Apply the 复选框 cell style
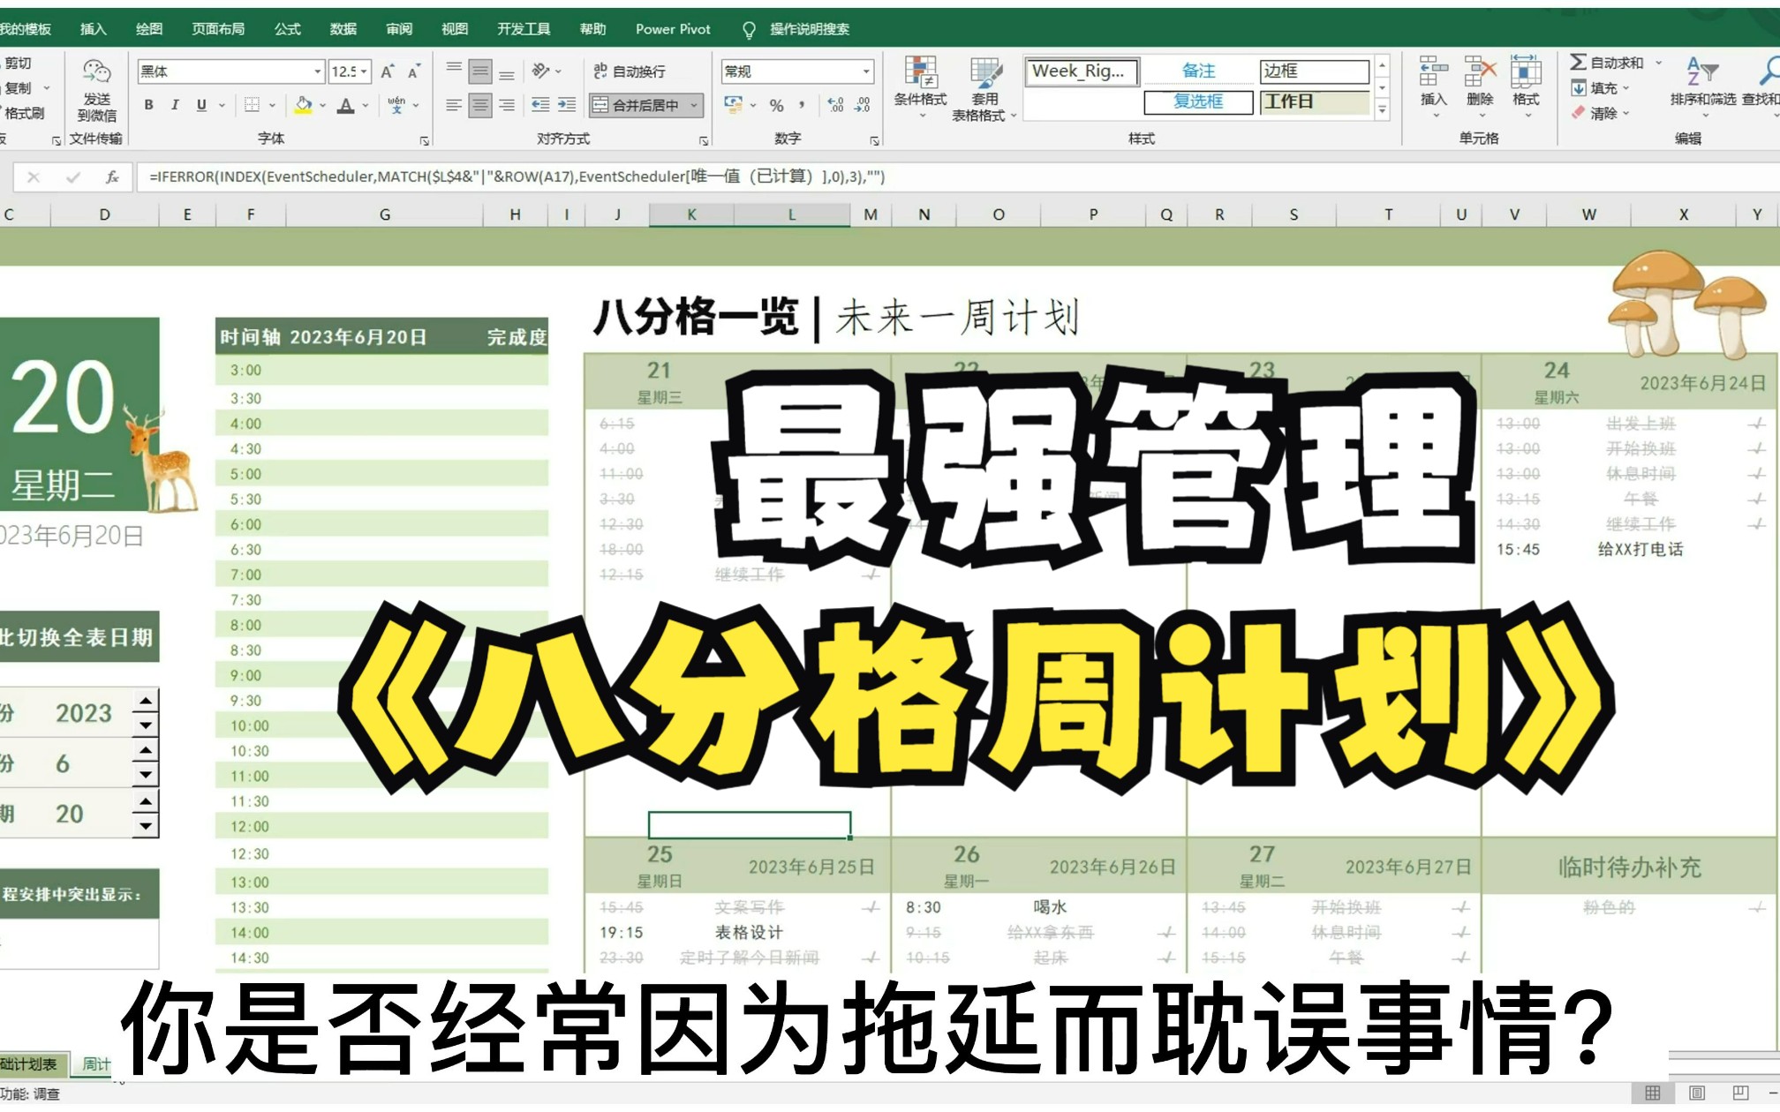The height and width of the screenshot is (1112, 1780). (x=1198, y=101)
